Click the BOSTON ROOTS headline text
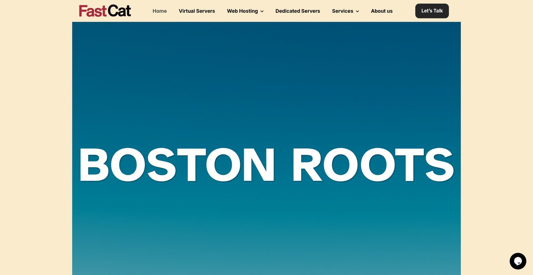Image resolution: width=533 pixels, height=275 pixels. (x=266, y=165)
